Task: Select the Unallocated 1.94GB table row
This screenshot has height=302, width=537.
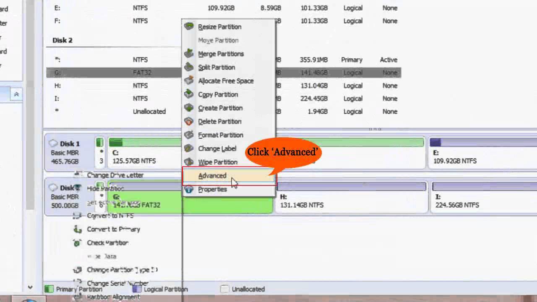Action: pyautogui.click(x=223, y=112)
